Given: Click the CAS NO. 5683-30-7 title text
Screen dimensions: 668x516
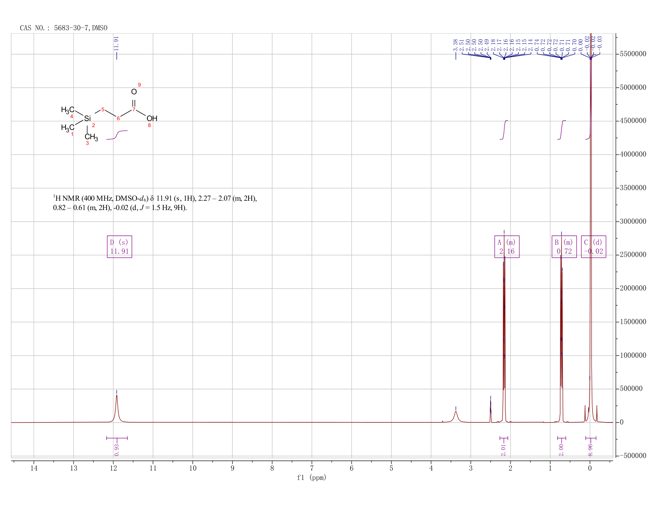Looking at the screenshot, I should click(x=64, y=28).
